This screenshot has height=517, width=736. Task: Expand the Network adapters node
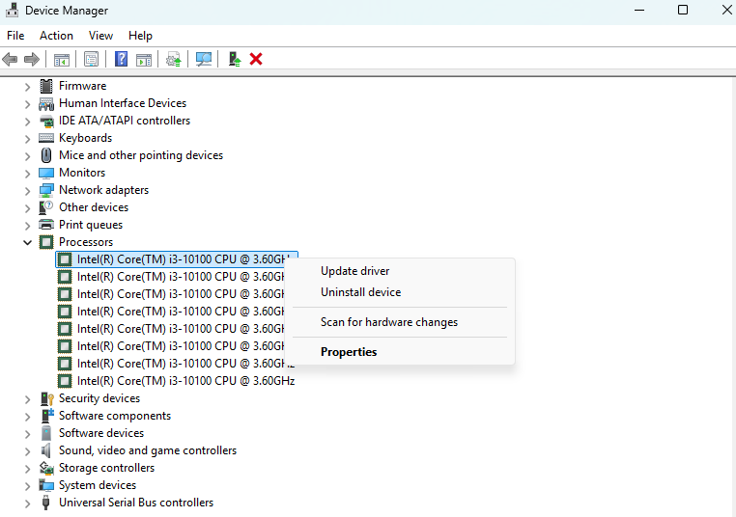(28, 191)
